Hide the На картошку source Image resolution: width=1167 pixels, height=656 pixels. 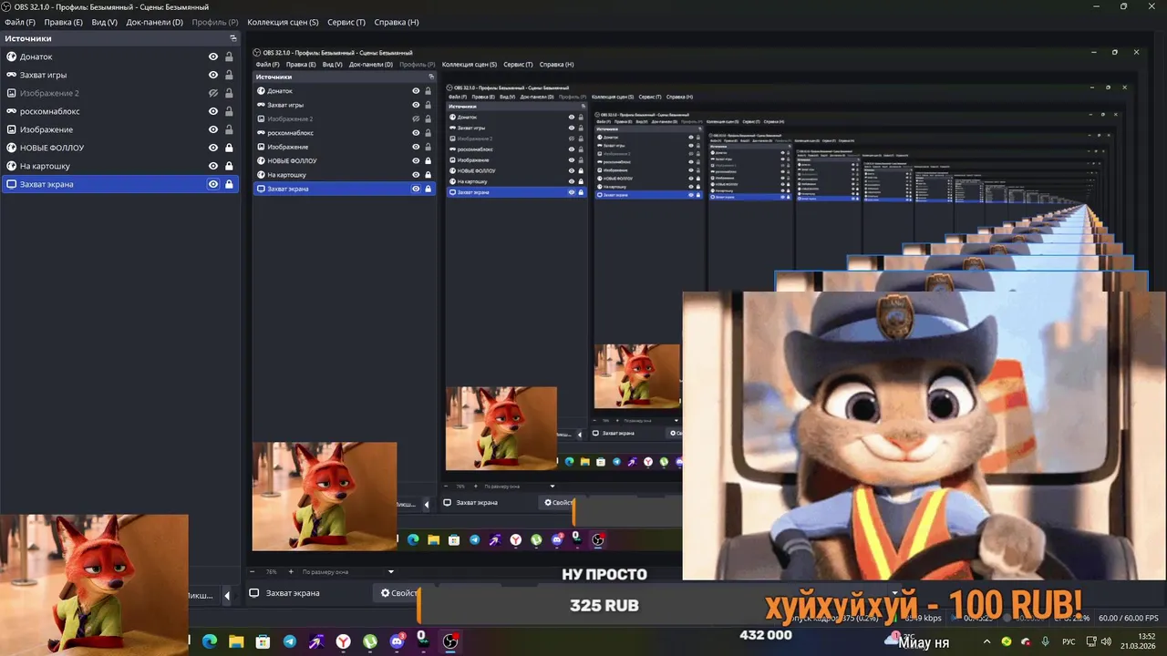pos(213,166)
